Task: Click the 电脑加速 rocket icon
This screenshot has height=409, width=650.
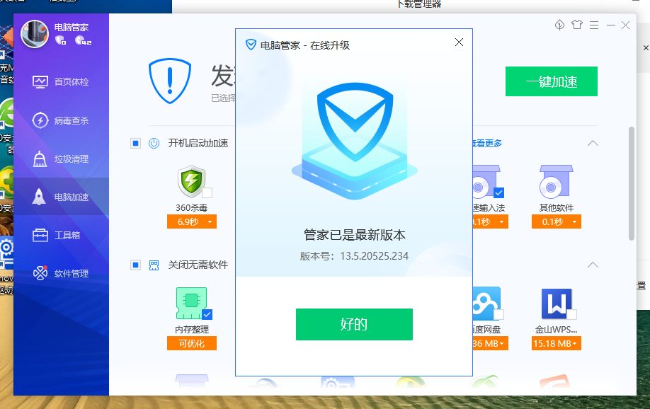Action: coord(39,197)
